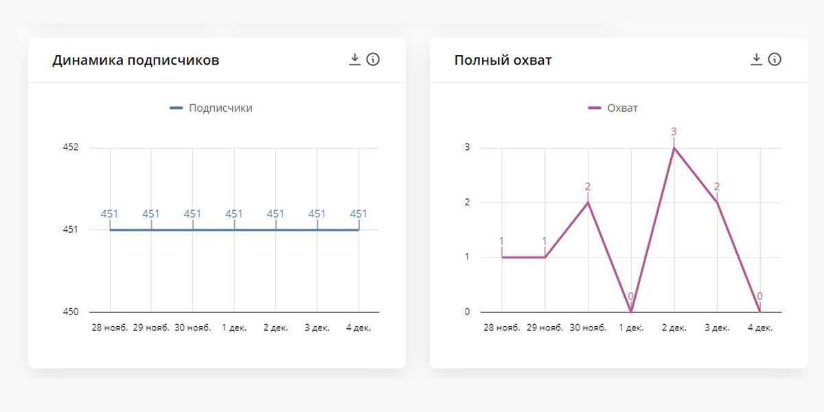Click the reach value 0 on 4 дек.
The image size is (824, 412).
point(759,297)
